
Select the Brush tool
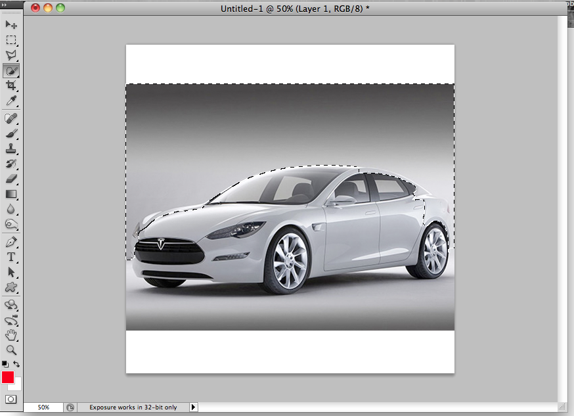point(11,133)
